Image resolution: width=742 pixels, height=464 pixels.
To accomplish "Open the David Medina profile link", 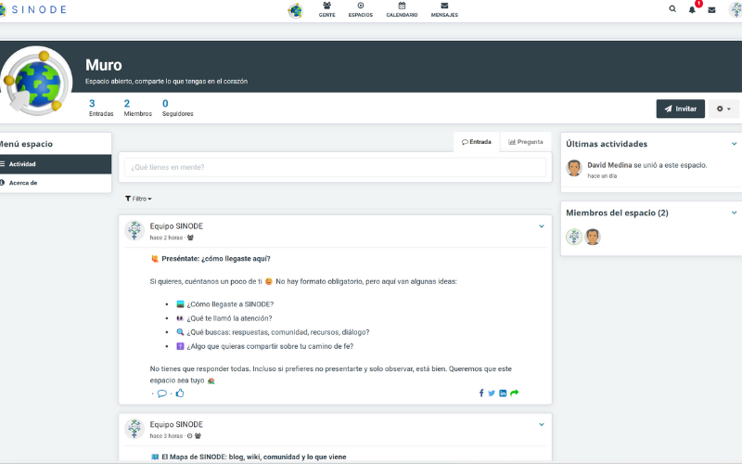I will (x=609, y=164).
